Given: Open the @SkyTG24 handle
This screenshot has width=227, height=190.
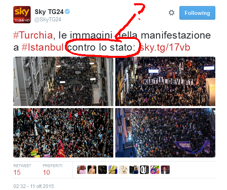Looking at the screenshot, I should (48, 19).
